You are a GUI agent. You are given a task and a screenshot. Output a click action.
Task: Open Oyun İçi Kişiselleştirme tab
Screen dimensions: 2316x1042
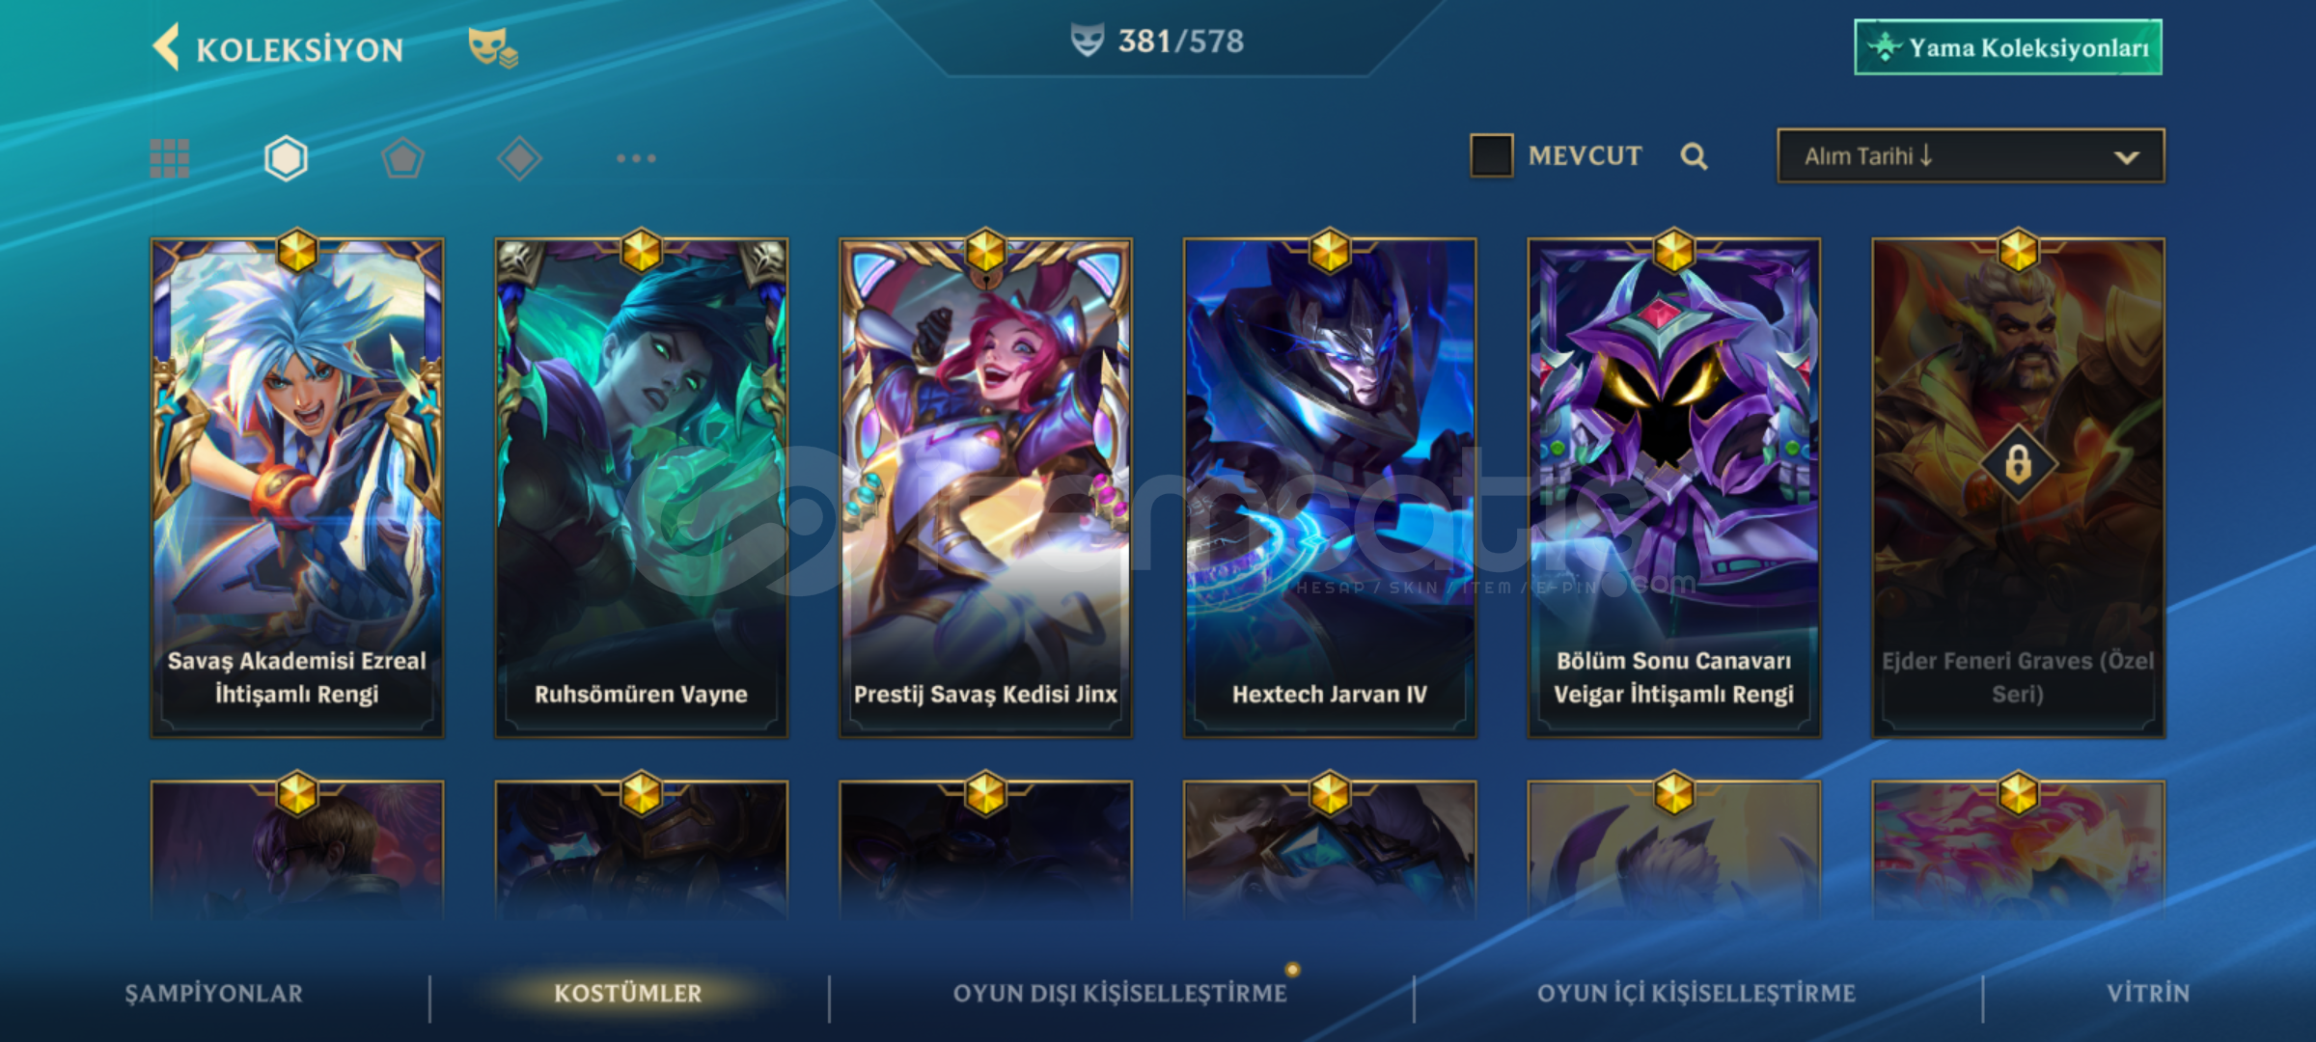click(x=1696, y=993)
